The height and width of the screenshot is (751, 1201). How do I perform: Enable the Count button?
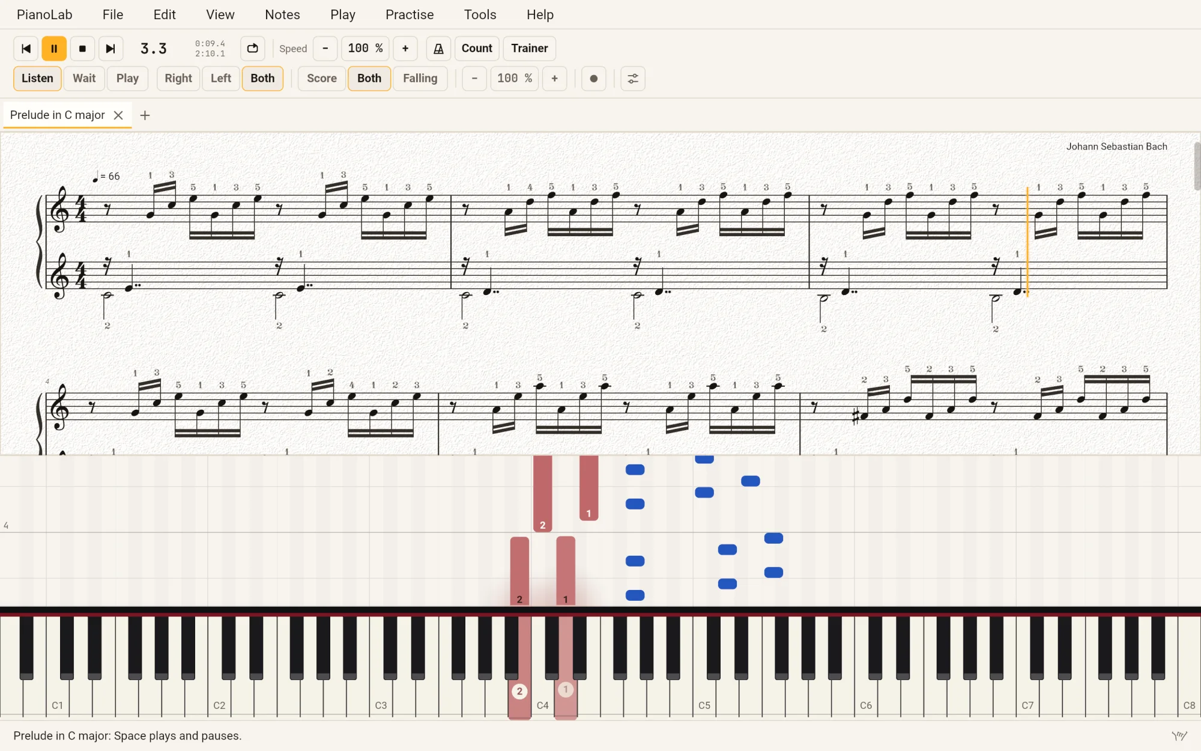click(477, 49)
